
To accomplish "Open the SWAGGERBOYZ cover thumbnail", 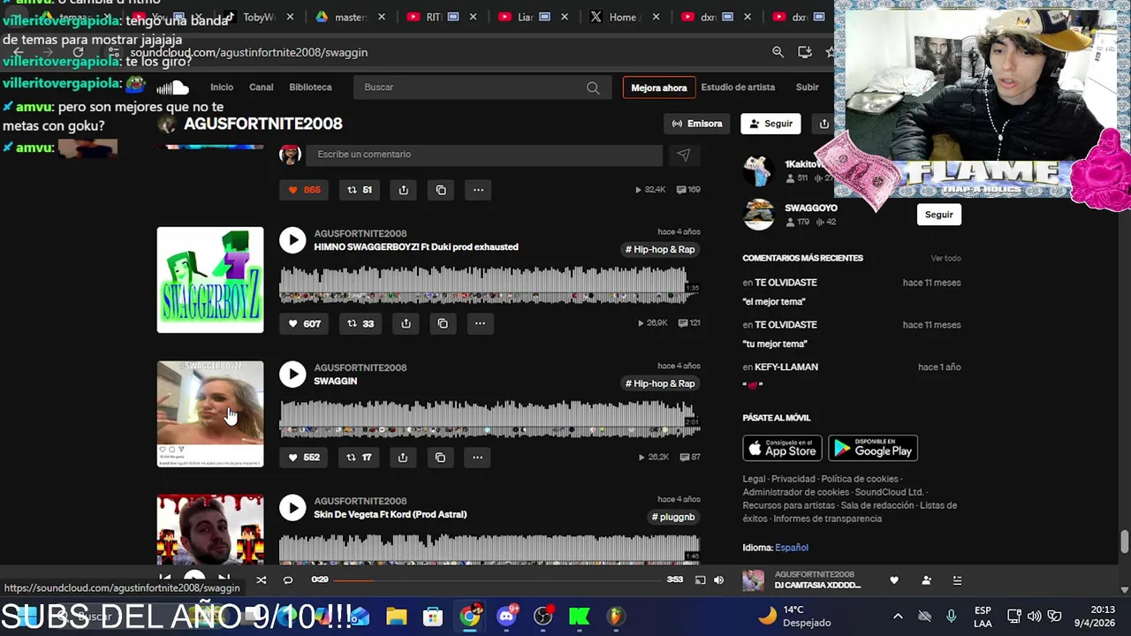I will tap(210, 280).
